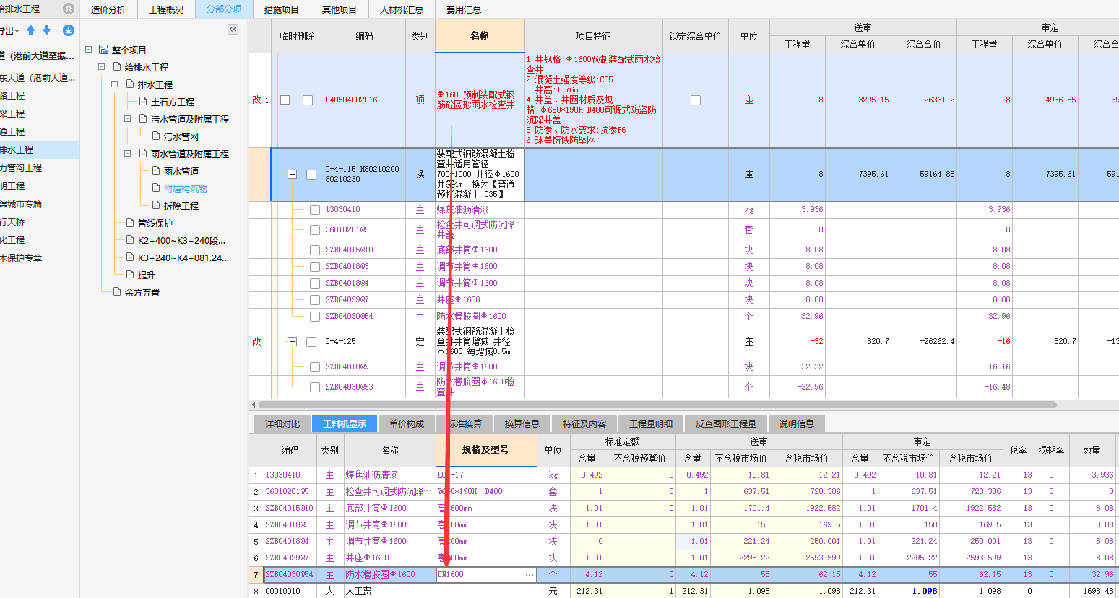Open the 人材机汇总 tab

coord(402,9)
